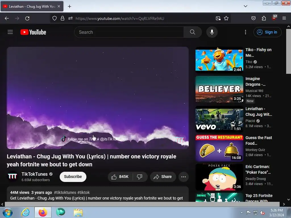Click the Guess the Fast Food title

[x=259, y=141]
